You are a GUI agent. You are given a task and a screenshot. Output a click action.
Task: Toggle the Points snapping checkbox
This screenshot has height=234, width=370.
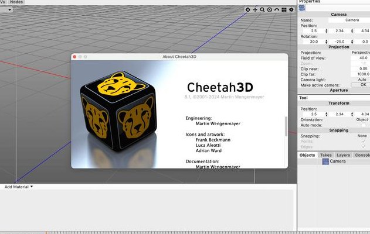pyautogui.click(x=364, y=141)
